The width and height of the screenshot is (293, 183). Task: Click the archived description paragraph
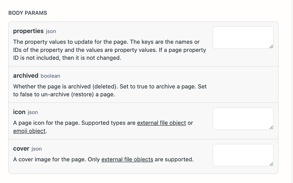pyautogui.click(x=110, y=90)
